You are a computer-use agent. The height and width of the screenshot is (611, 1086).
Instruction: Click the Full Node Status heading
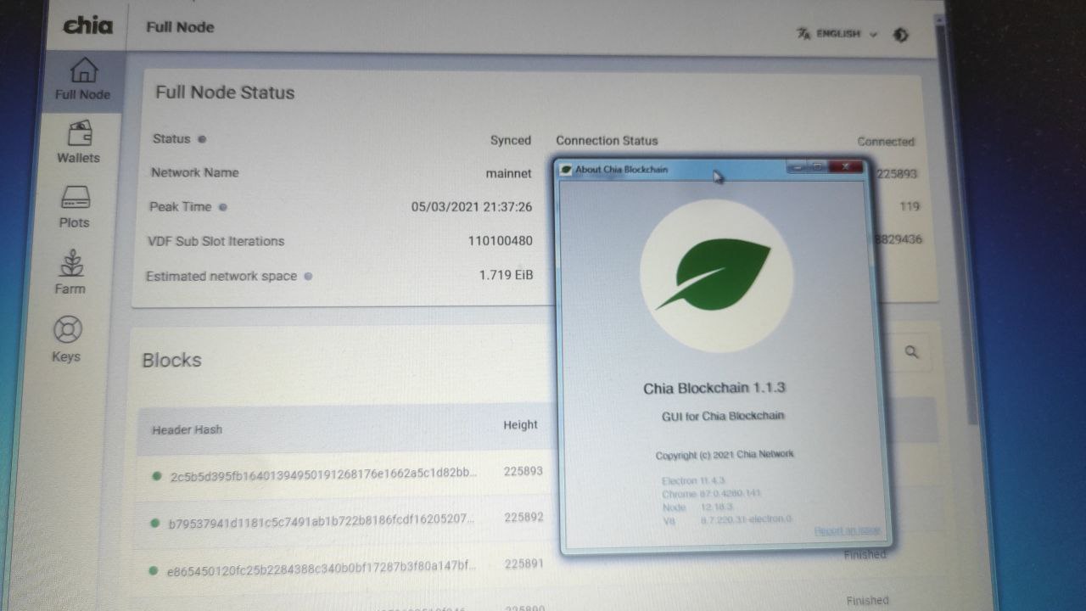[225, 92]
